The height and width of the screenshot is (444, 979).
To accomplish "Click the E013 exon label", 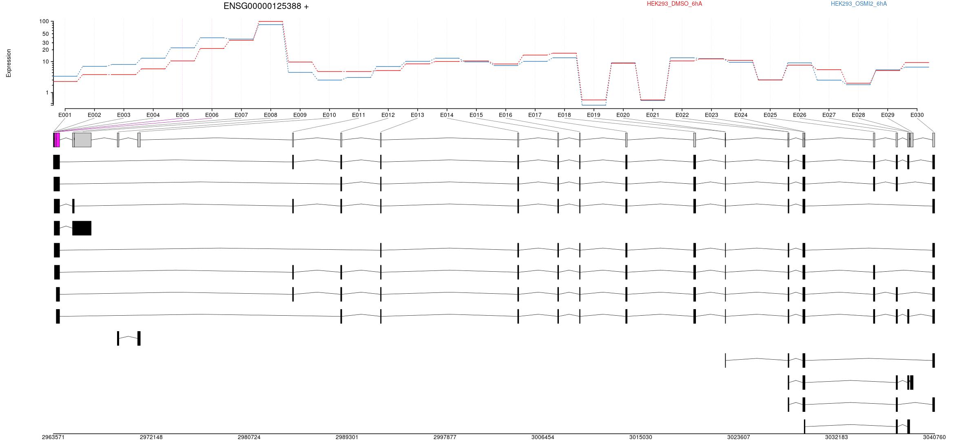I will (417, 115).
